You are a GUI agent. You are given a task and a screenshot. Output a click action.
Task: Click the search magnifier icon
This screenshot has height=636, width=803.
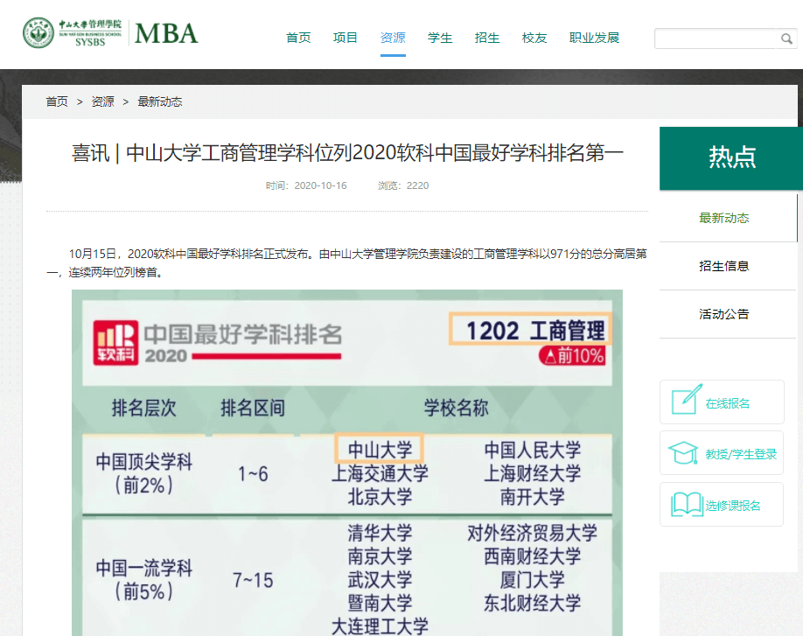786,38
